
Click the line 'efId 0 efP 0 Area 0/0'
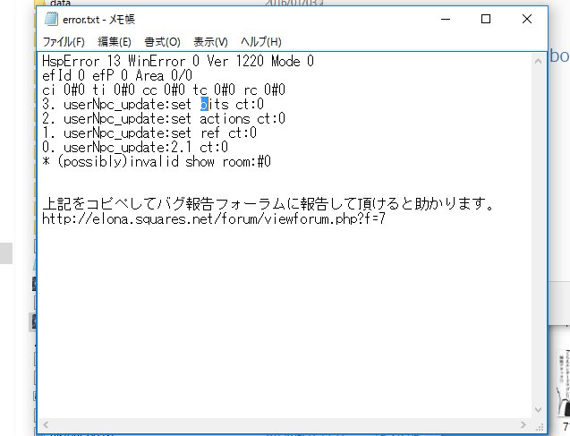pos(117,75)
